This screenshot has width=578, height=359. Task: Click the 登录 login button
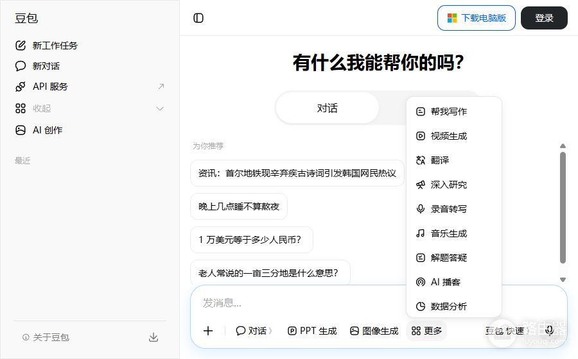click(x=544, y=18)
